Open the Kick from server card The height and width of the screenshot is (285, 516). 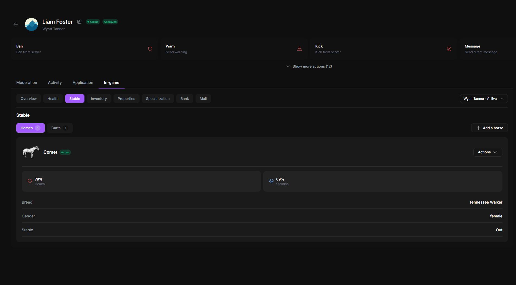point(383,49)
